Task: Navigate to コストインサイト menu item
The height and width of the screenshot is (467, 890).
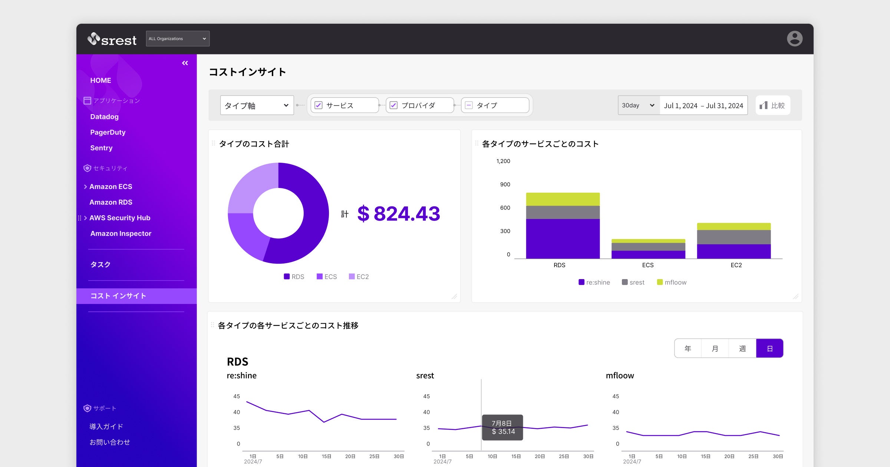Action: pyautogui.click(x=118, y=296)
